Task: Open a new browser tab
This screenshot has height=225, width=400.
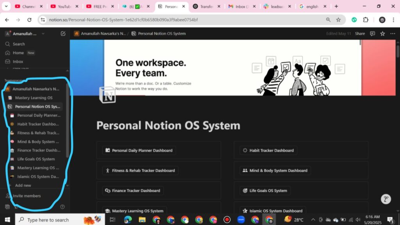Action: [x=336, y=6]
